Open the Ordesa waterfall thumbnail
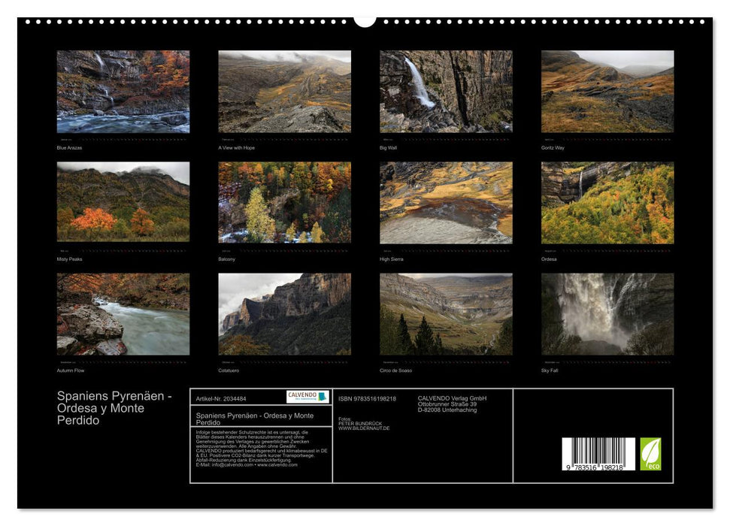Screen dimensions: 730x526 click(607, 204)
